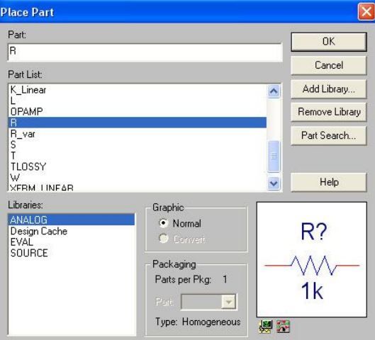Screen dimensions: 375x340
Task: Select the SOURCE library
Action: tap(72, 253)
